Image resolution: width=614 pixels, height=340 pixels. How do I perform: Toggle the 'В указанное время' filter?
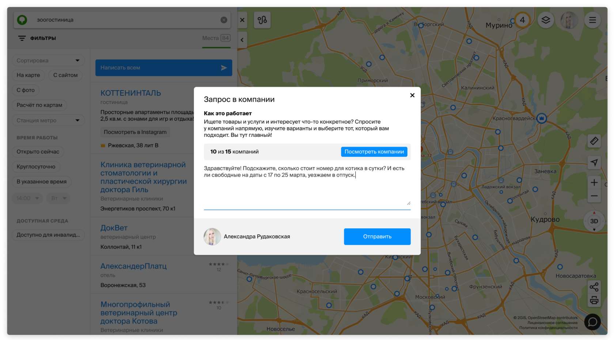pyautogui.click(x=42, y=182)
